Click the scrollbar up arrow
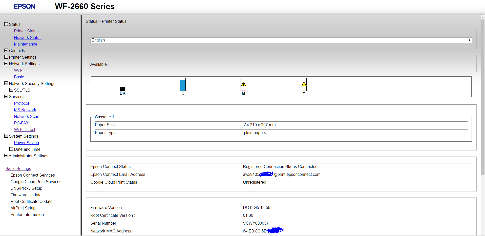This screenshot has width=485, height=236. pyautogui.click(x=483, y=17)
